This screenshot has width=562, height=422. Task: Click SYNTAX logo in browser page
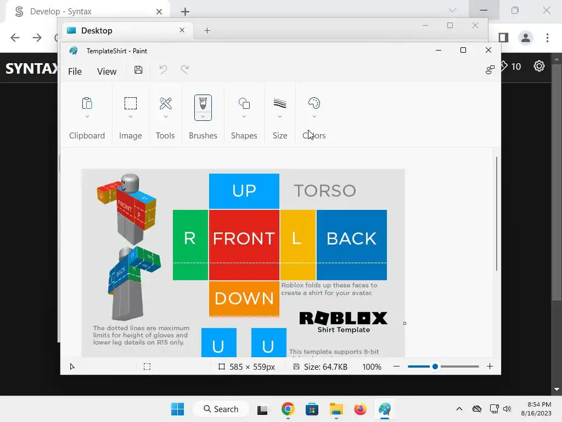(31, 68)
